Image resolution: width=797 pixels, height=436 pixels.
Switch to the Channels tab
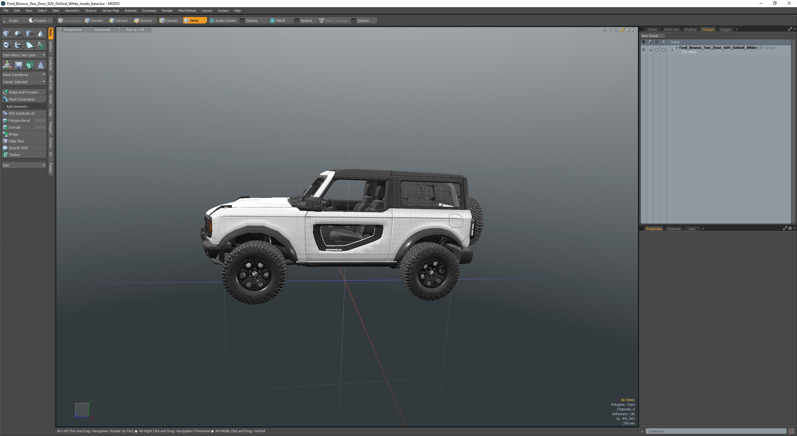point(673,229)
